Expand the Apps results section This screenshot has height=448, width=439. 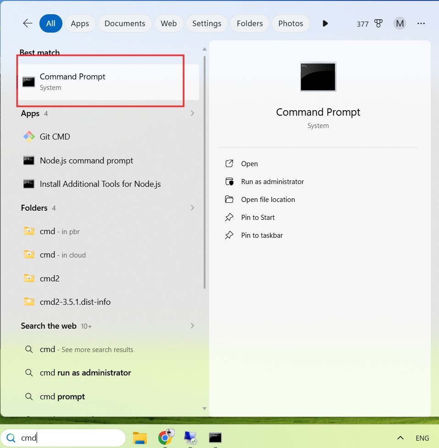(x=192, y=113)
